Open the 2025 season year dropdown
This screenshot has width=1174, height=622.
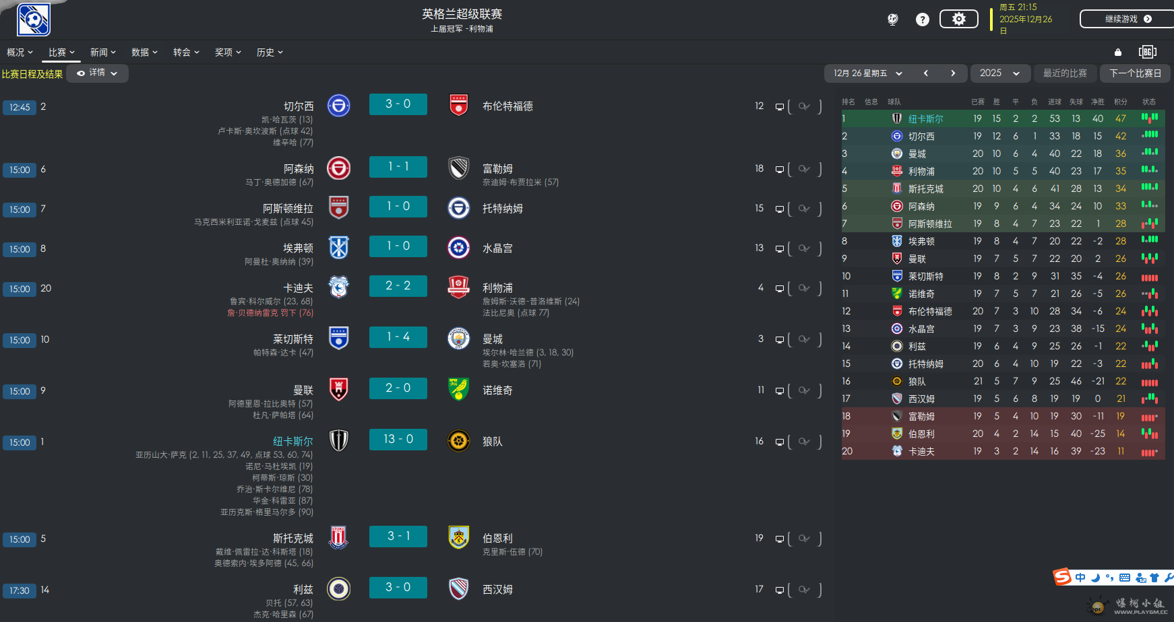pos(999,73)
